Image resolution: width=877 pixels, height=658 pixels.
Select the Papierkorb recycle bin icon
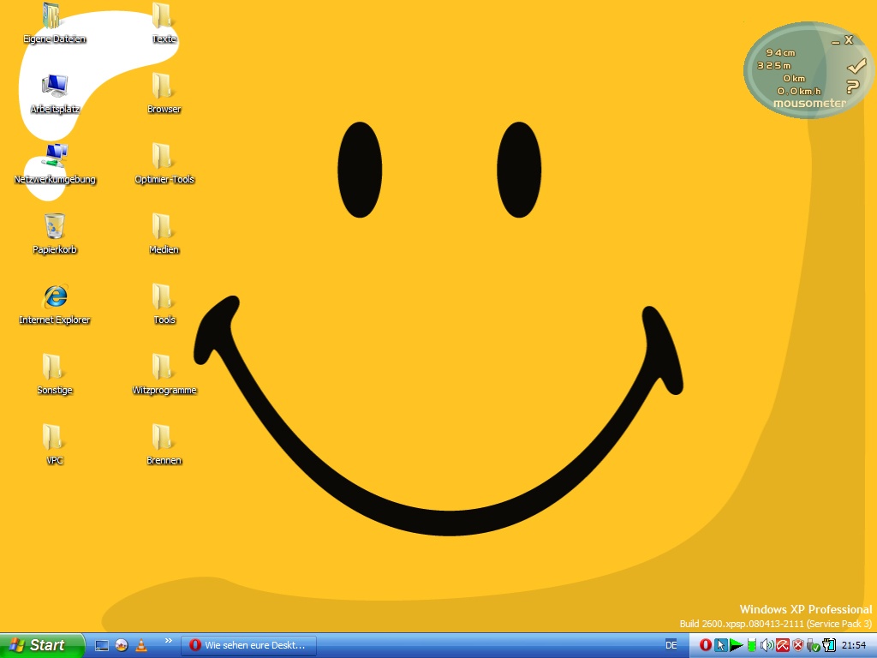55,226
